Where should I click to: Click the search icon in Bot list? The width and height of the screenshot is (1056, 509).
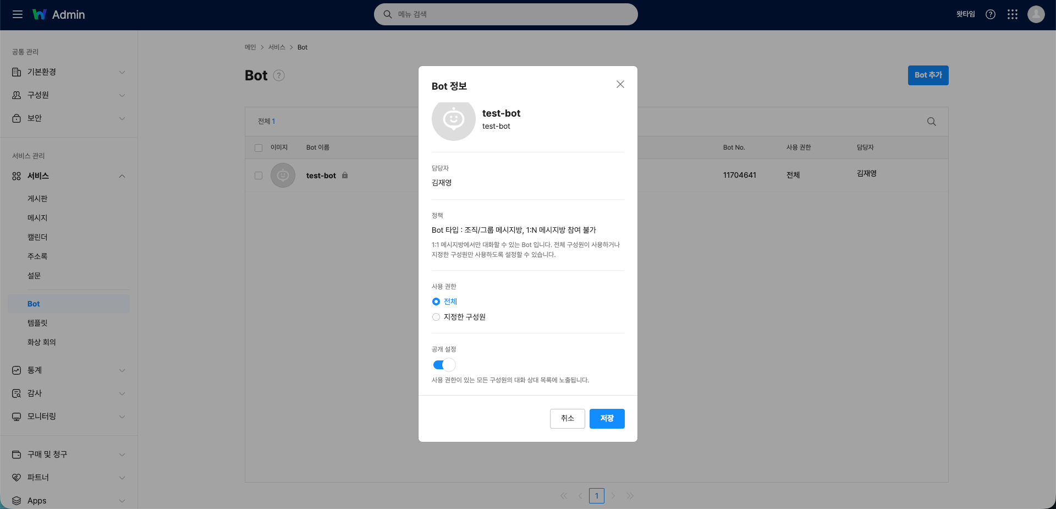(x=931, y=122)
